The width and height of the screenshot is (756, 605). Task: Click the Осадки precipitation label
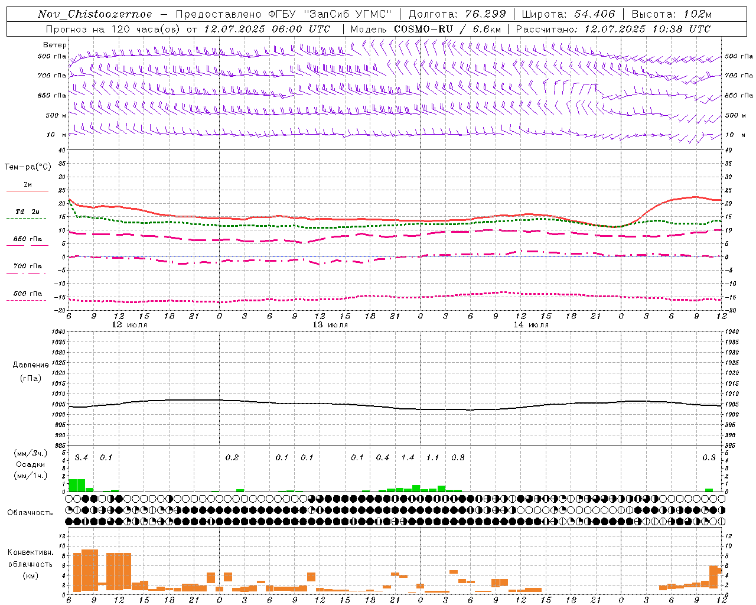coord(31,464)
